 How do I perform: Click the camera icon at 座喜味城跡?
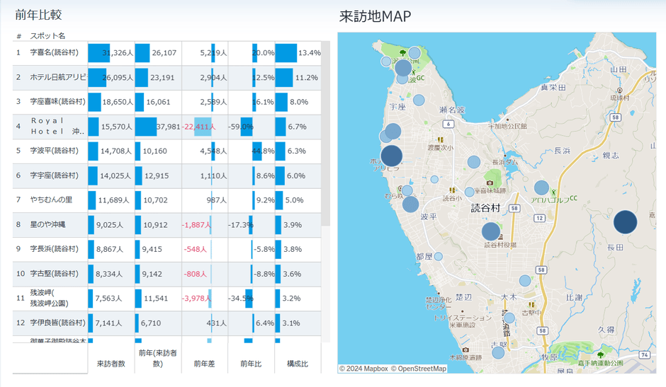(490, 183)
